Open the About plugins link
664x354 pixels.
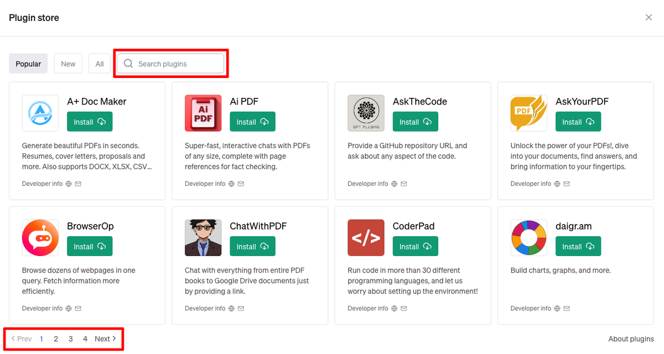tap(631, 339)
